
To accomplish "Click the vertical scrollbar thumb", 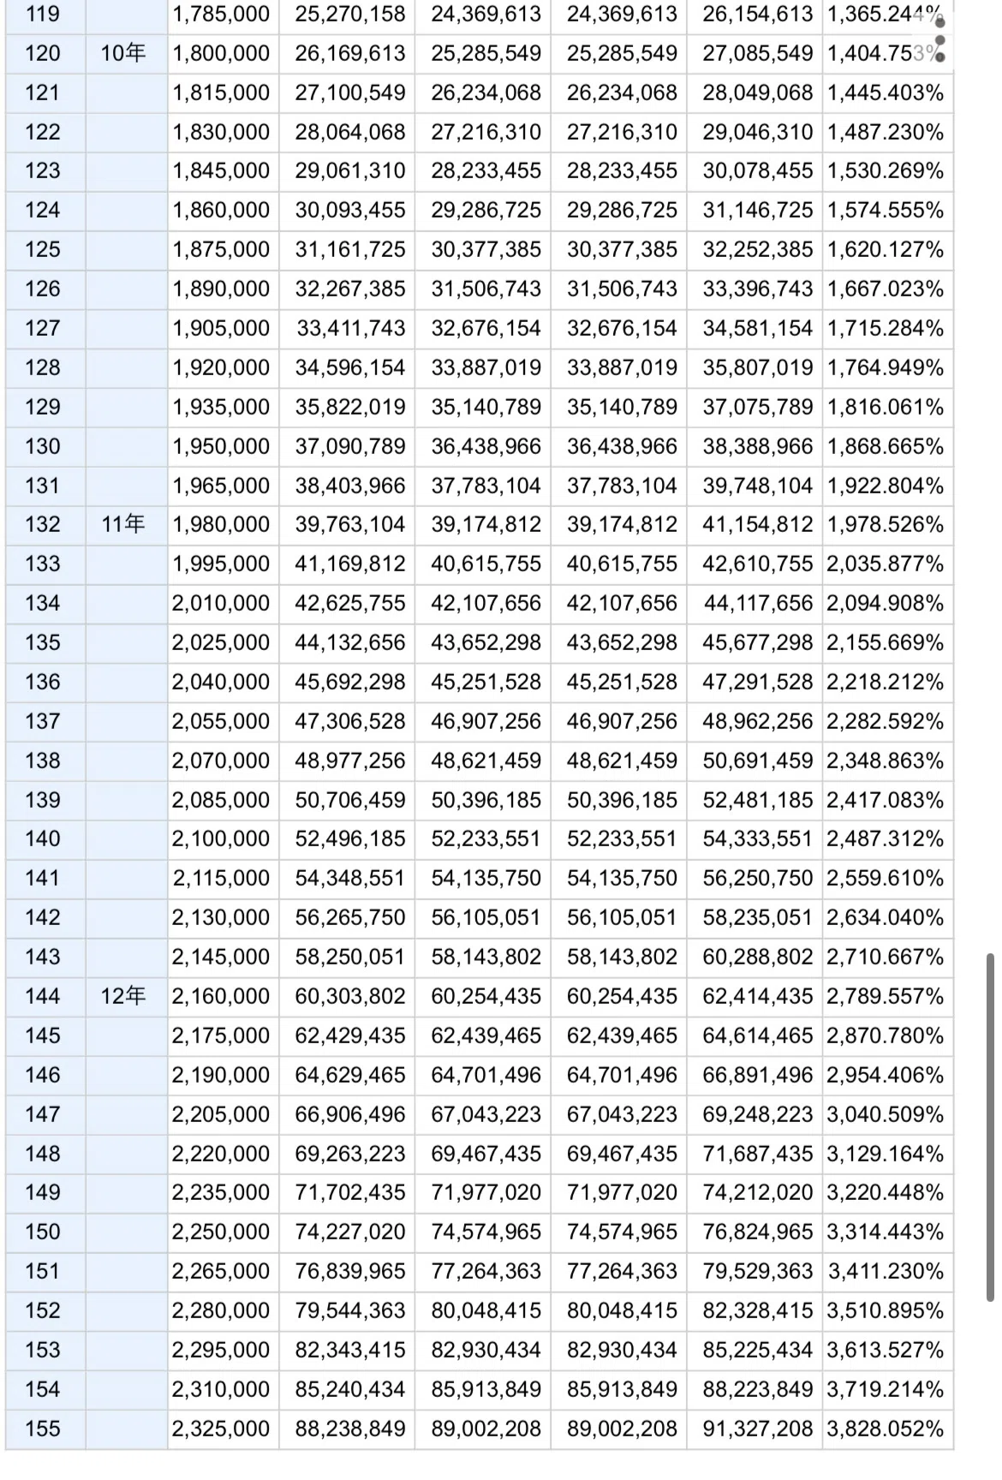I will 990,1127.
